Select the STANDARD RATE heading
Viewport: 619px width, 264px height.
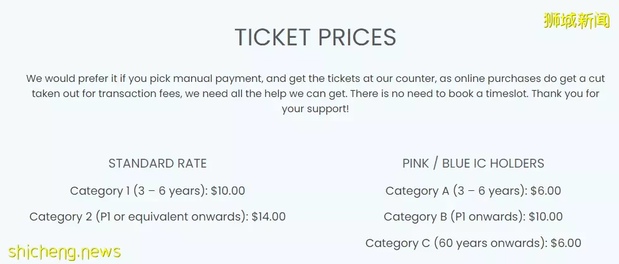(x=157, y=164)
